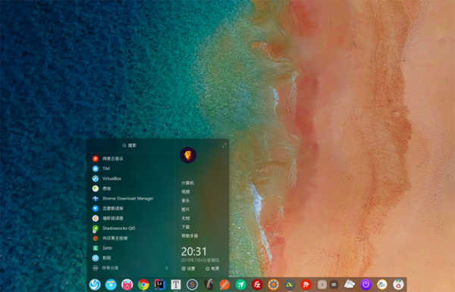This screenshot has width=455, height=292.
Task: Click the 电源 power button in launcher
Action: (x=212, y=268)
